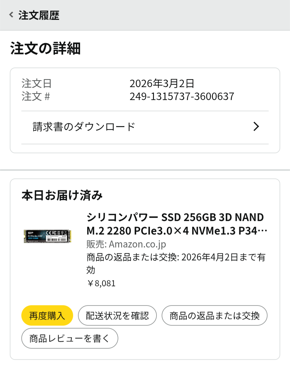The image size is (290, 366).
Task: Click the ￥8,081 price text
Action: tap(101, 283)
